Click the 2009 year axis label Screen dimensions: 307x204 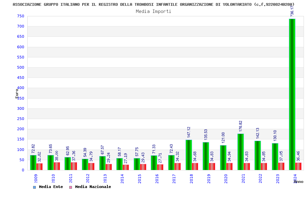(36, 178)
